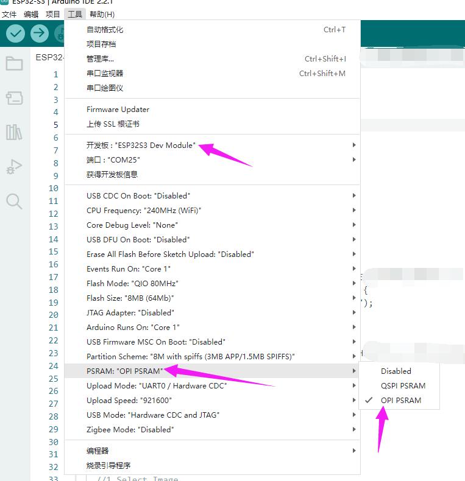Click 烧录引导程序 at menu bottom
Viewport: 465px width, 481px height.
(x=108, y=465)
